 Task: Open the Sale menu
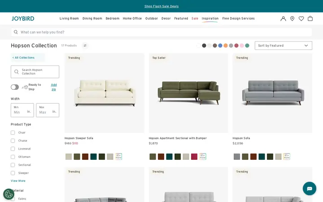pyautogui.click(x=195, y=18)
